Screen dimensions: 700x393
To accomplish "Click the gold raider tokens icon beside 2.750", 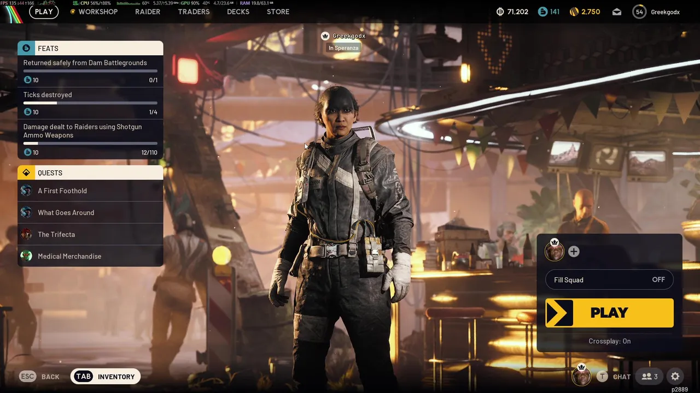I will (574, 11).
